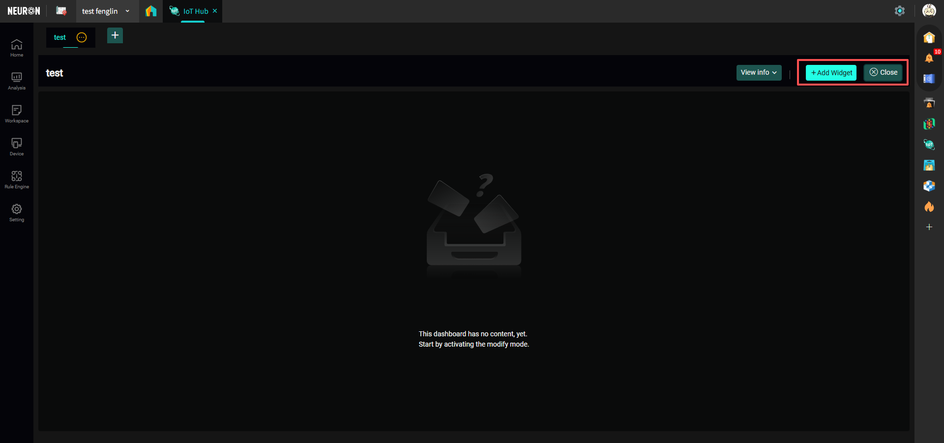
Task: Select the test dashboard tab
Action: 60,37
